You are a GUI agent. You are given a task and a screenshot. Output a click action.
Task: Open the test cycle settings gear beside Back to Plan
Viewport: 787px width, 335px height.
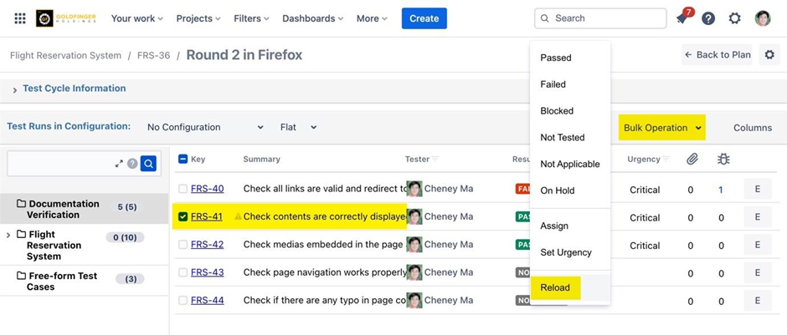[769, 55]
